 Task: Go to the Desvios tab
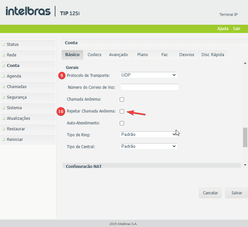pos(187,55)
